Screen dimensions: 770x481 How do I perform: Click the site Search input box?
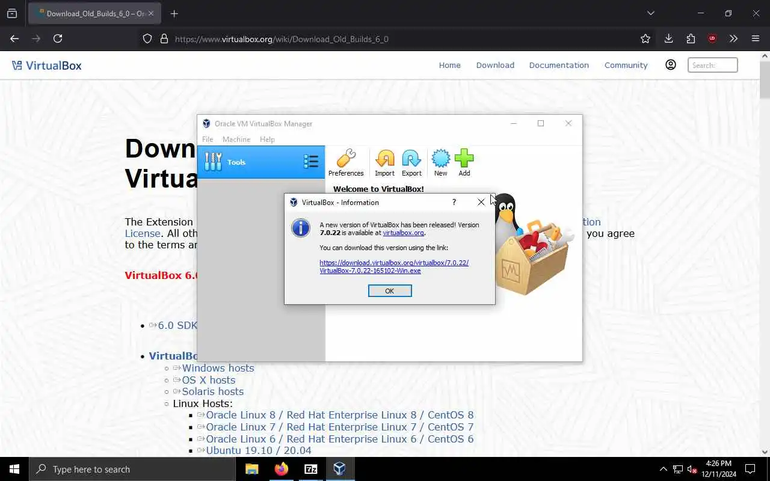coord(712,65)
